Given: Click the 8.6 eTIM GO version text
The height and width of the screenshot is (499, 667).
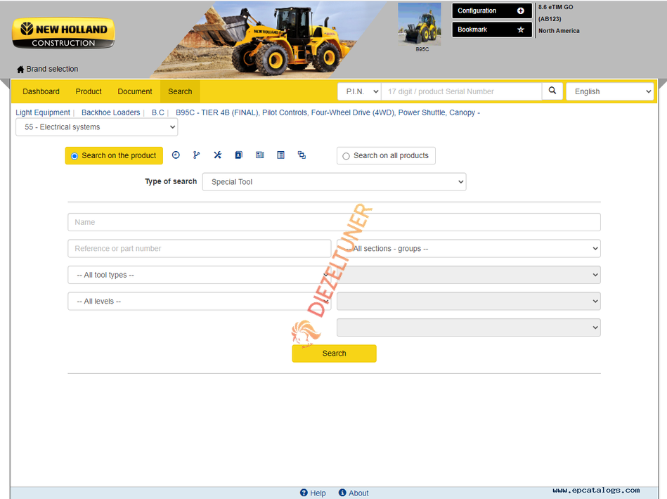Looking at the screenshot, I should 555,7.
